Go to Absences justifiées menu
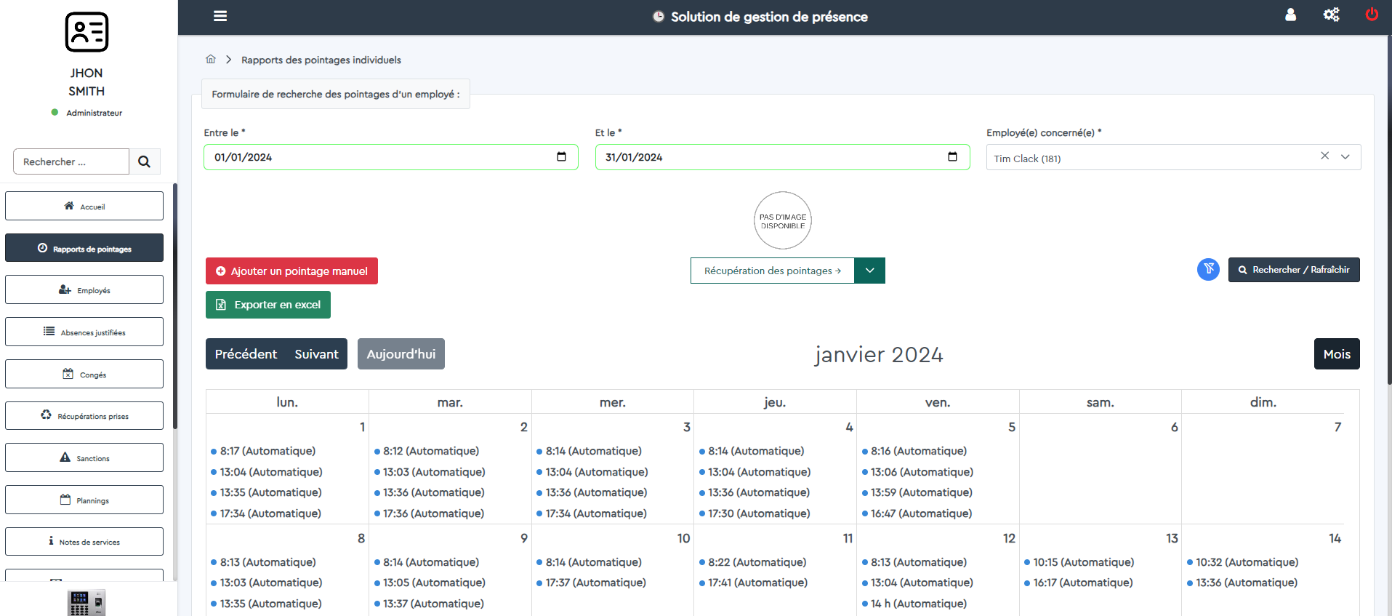This screenshot has width=1392, height=616. [84, 332]
